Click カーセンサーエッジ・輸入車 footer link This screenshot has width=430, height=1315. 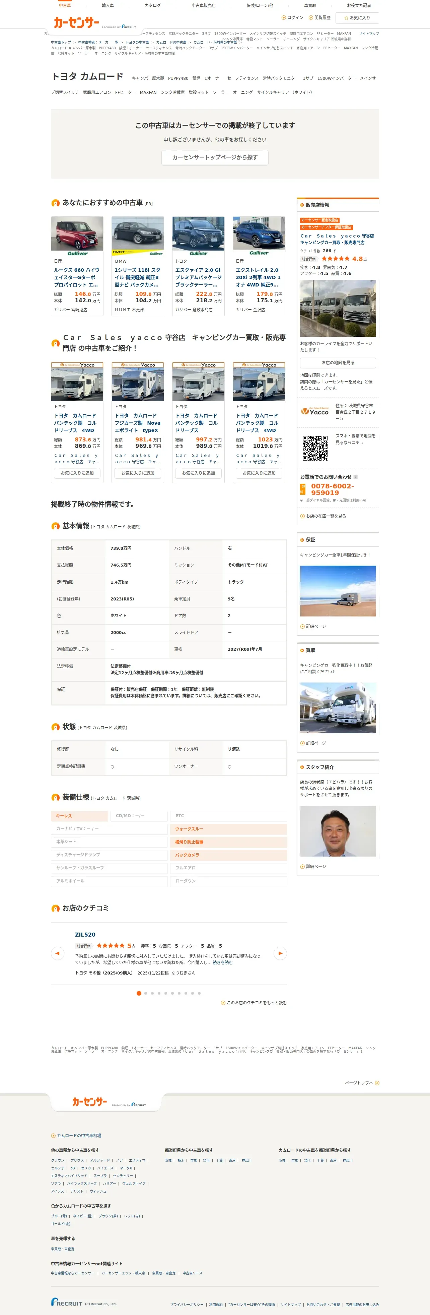tap(123, 1273)
